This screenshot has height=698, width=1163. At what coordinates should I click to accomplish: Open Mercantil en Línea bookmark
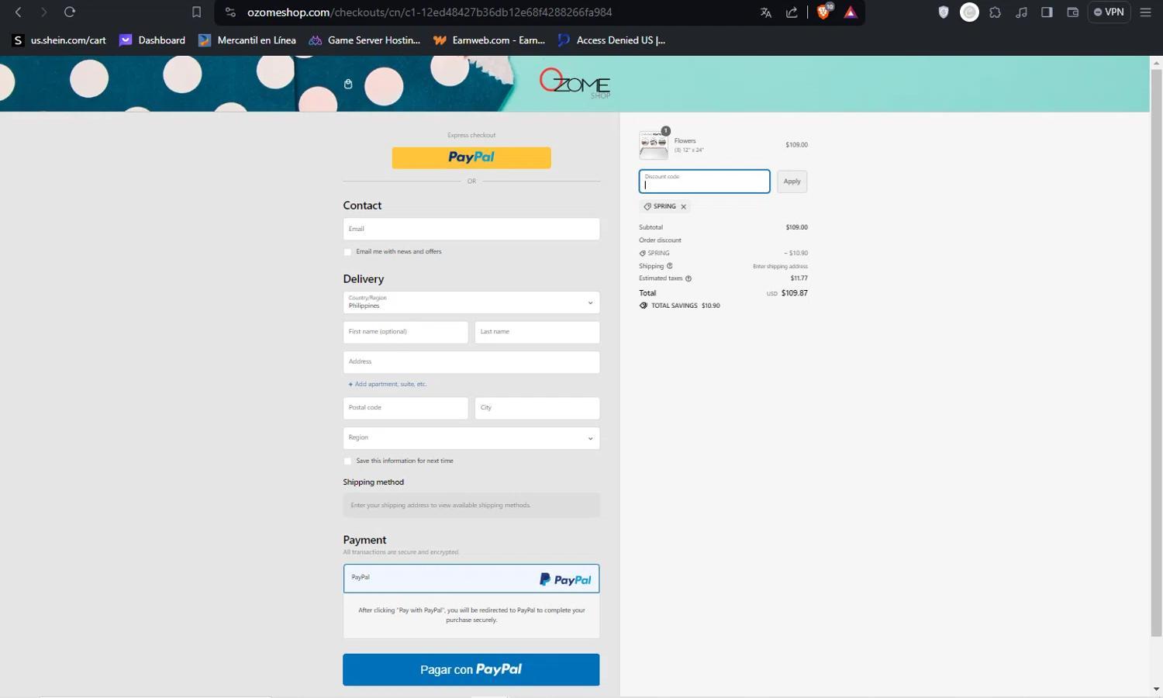(x=247, y=40)
